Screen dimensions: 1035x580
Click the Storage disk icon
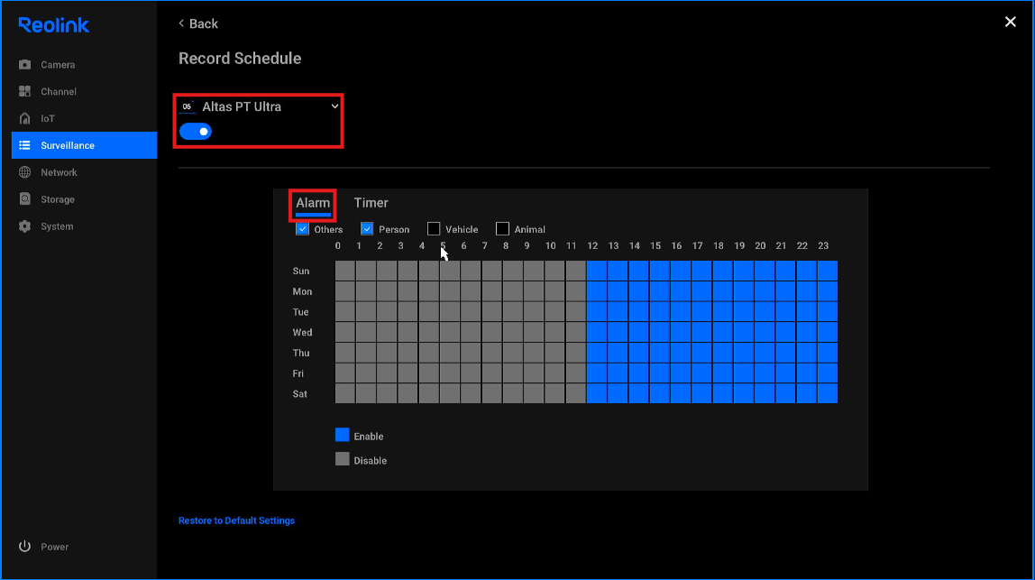click(x=25, y=199)
